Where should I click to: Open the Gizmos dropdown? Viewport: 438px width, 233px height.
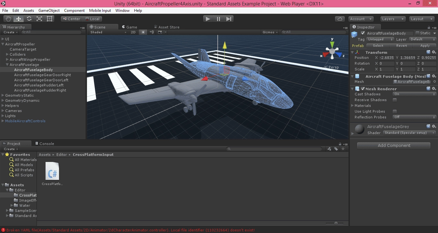(x=270, y=32)
